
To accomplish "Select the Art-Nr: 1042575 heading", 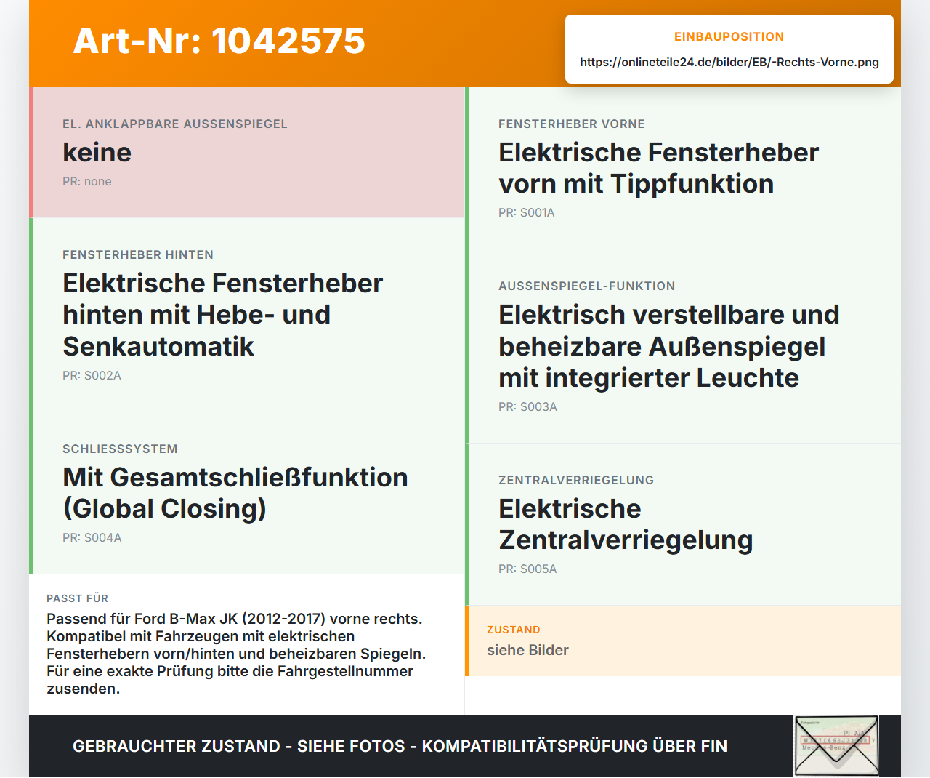I will pos(219,41).
